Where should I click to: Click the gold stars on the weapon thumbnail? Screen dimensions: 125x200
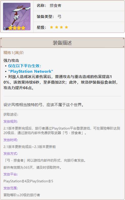click(17, 28)
